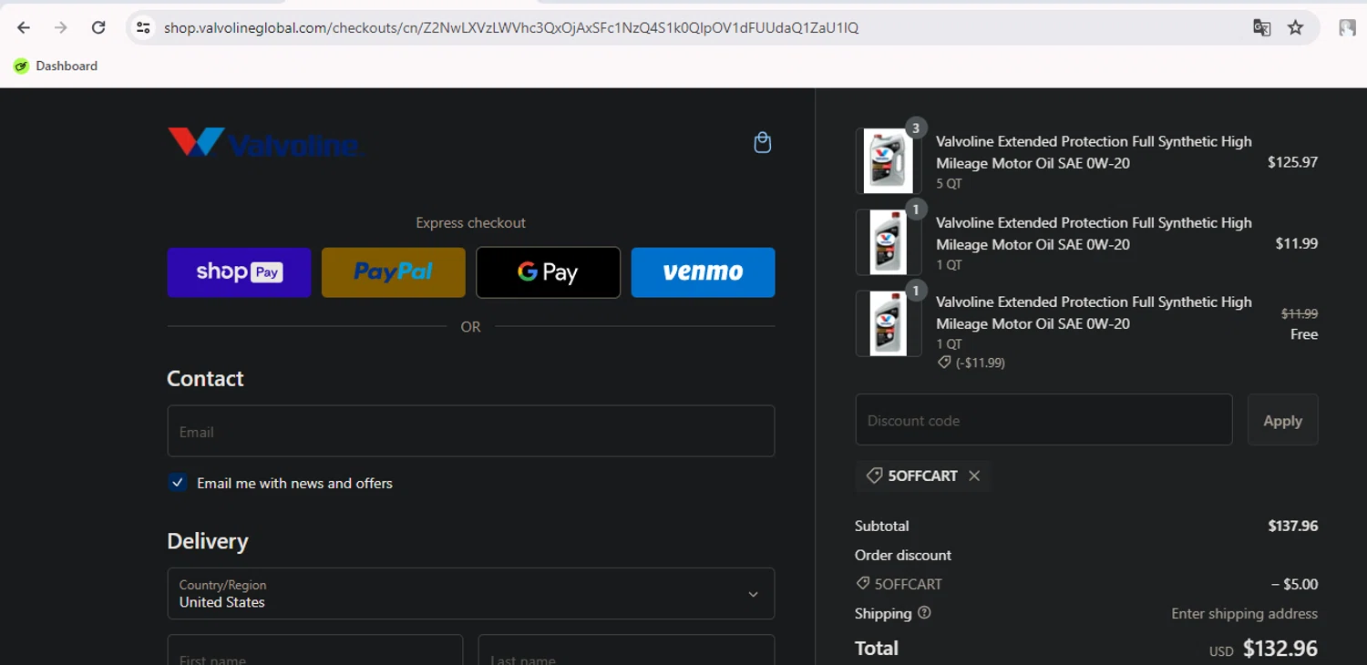Click the Order discount label
Viewport: 1367px width, 665px height.
click(x=903, y=555)
